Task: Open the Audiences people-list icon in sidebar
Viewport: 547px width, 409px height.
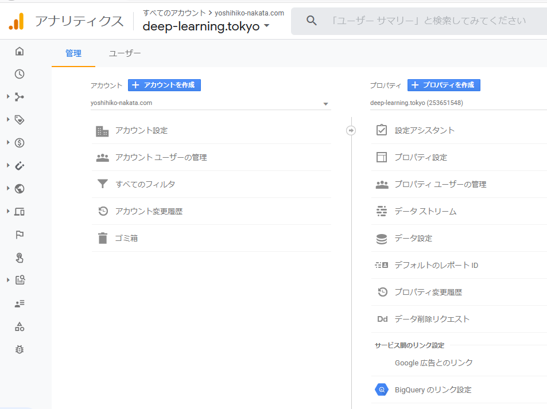Action: click(x=20, y=303)
